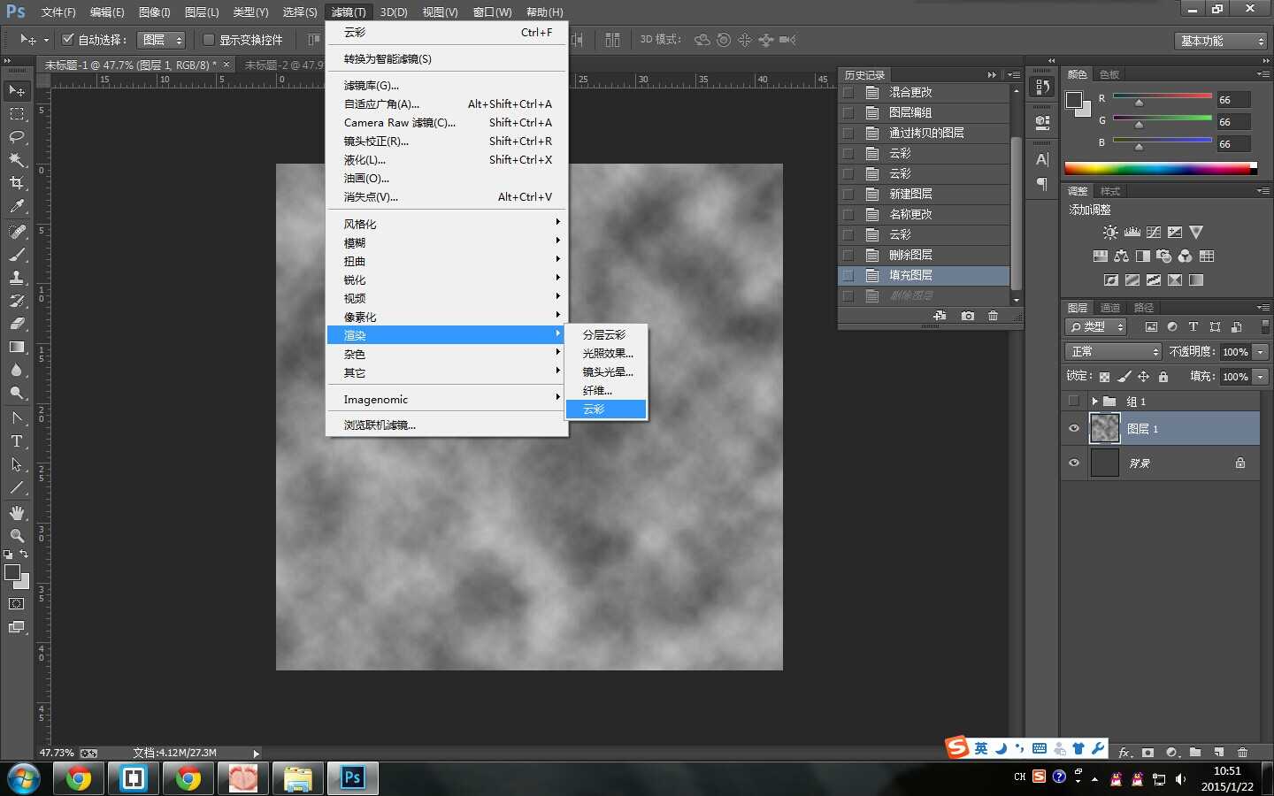Choose 分层云彩 in the submenu
Screen dimensions: 1274x796
tap(607, 335)
